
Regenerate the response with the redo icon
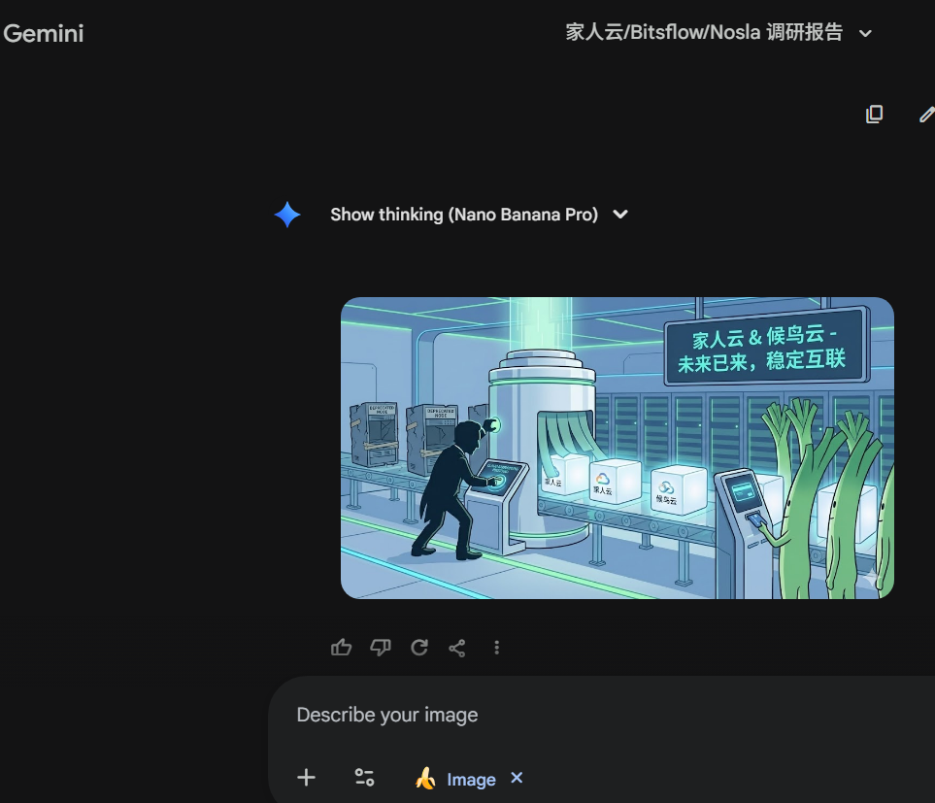click(419, 648)
